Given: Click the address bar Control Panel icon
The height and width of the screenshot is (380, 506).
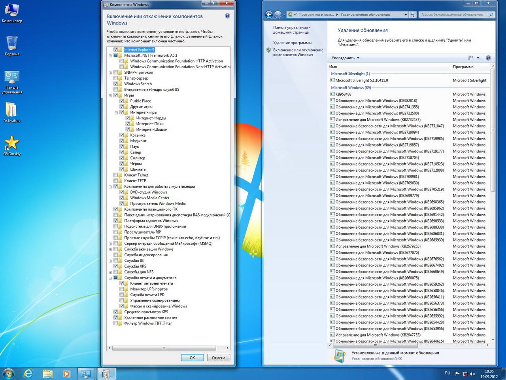Looking at the screenshot, I should point(290,15).
